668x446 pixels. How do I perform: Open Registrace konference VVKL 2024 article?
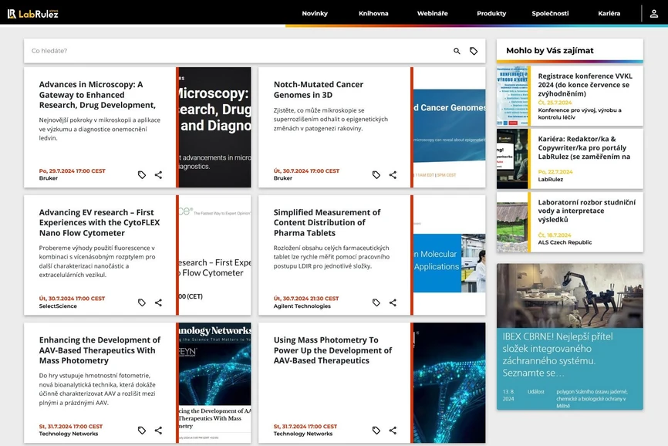[585, 85]
